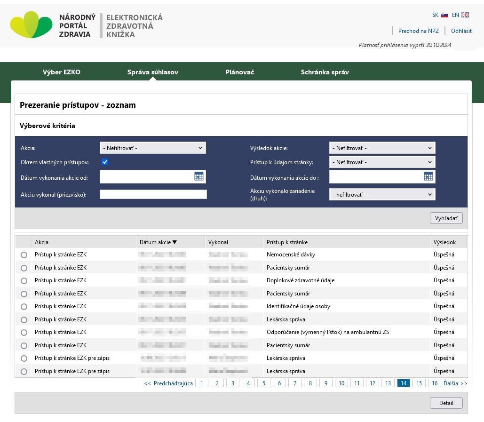The width and height of the screenshot is (484, 422).
Task: Click the Detail button
Action: point(446,403)
